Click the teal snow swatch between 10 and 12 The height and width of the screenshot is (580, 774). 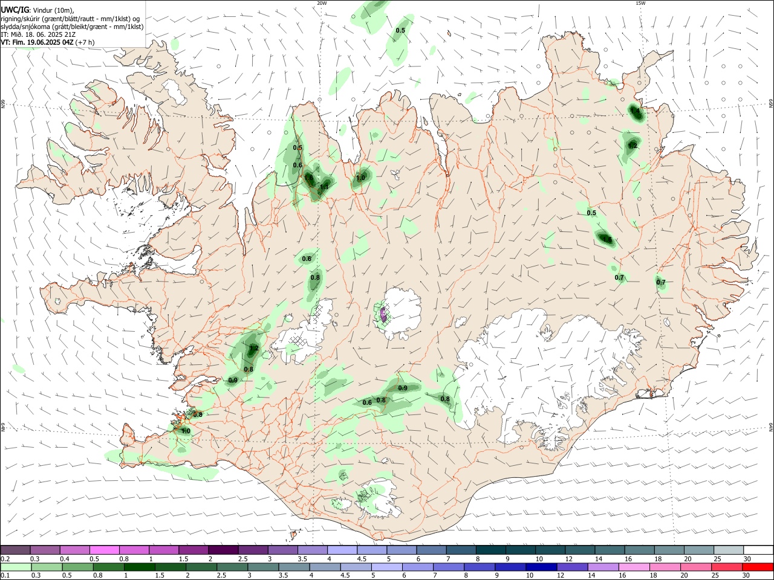pos(550,550)
